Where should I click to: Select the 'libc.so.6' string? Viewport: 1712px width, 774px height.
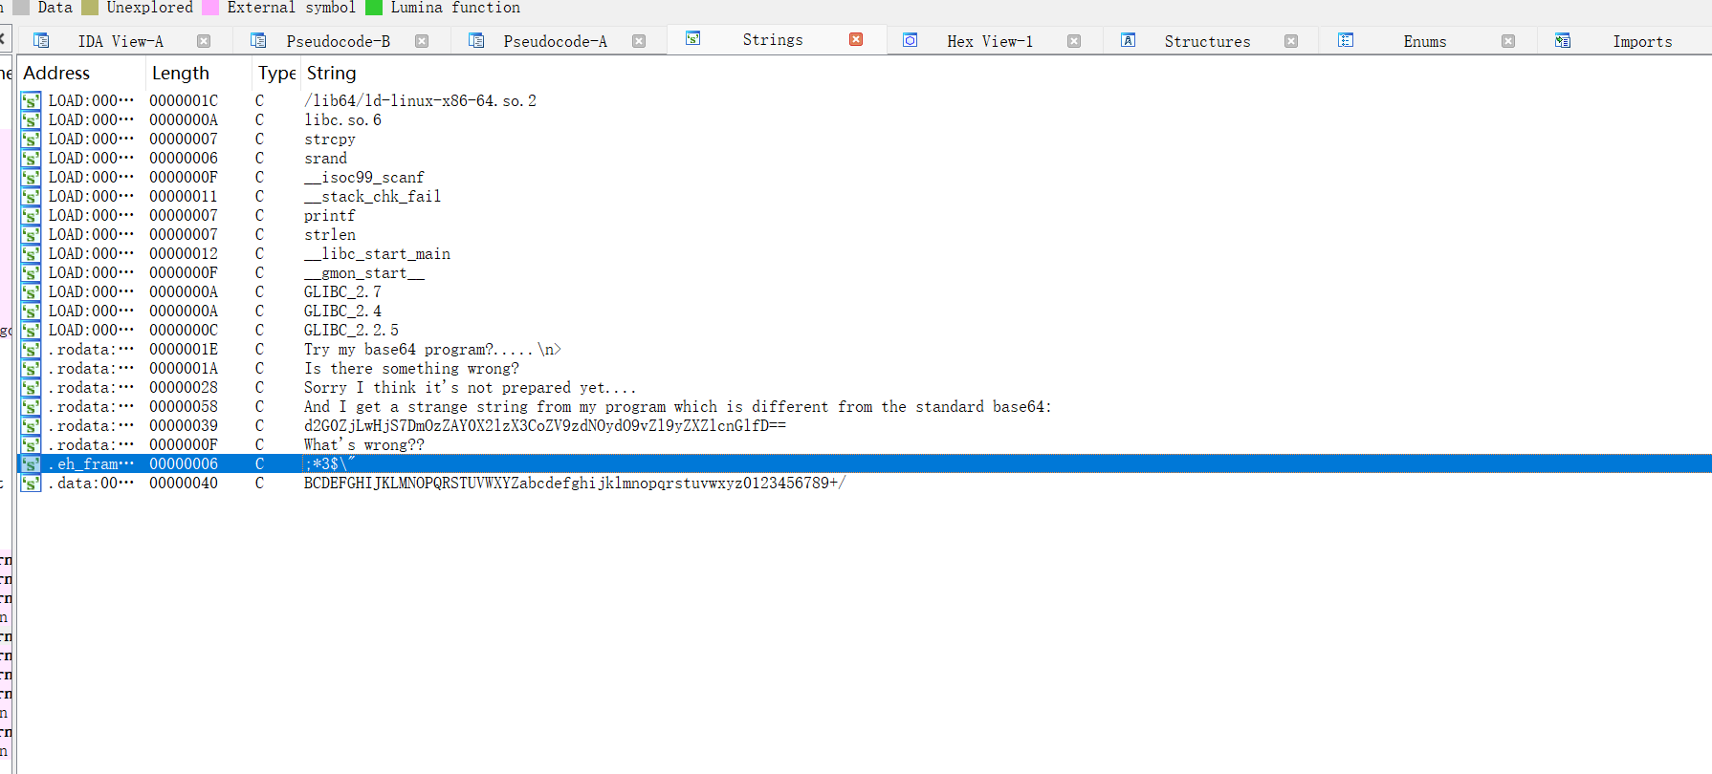coord(342,119)
